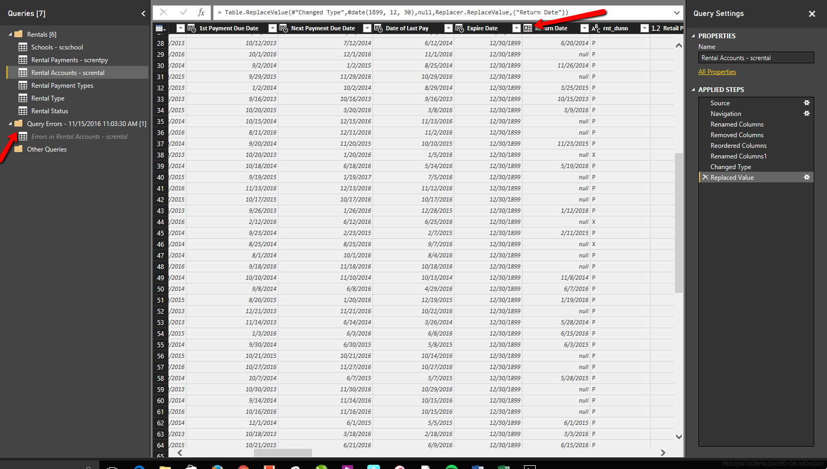Cancel the formula edit with the X icon
Viewport: 827px width, 469px height.
click(164, 12)
